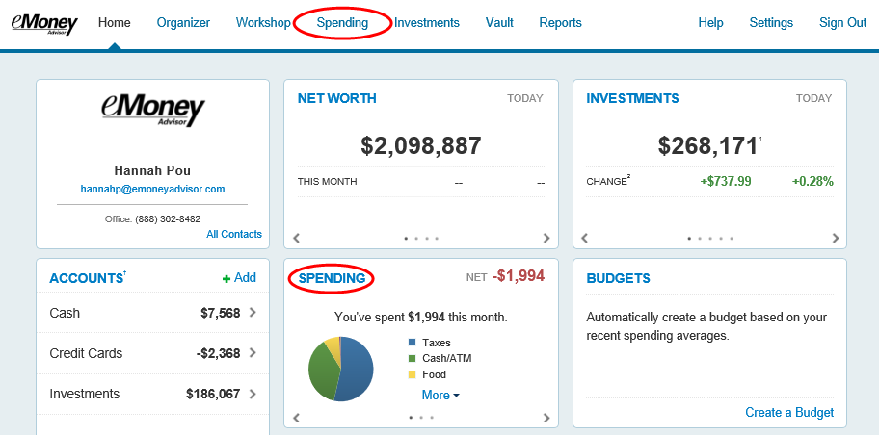Click the $2,098,887 net worth value
Image resolution: width=879 pixels, height=435 pixels.
point(421,145)
